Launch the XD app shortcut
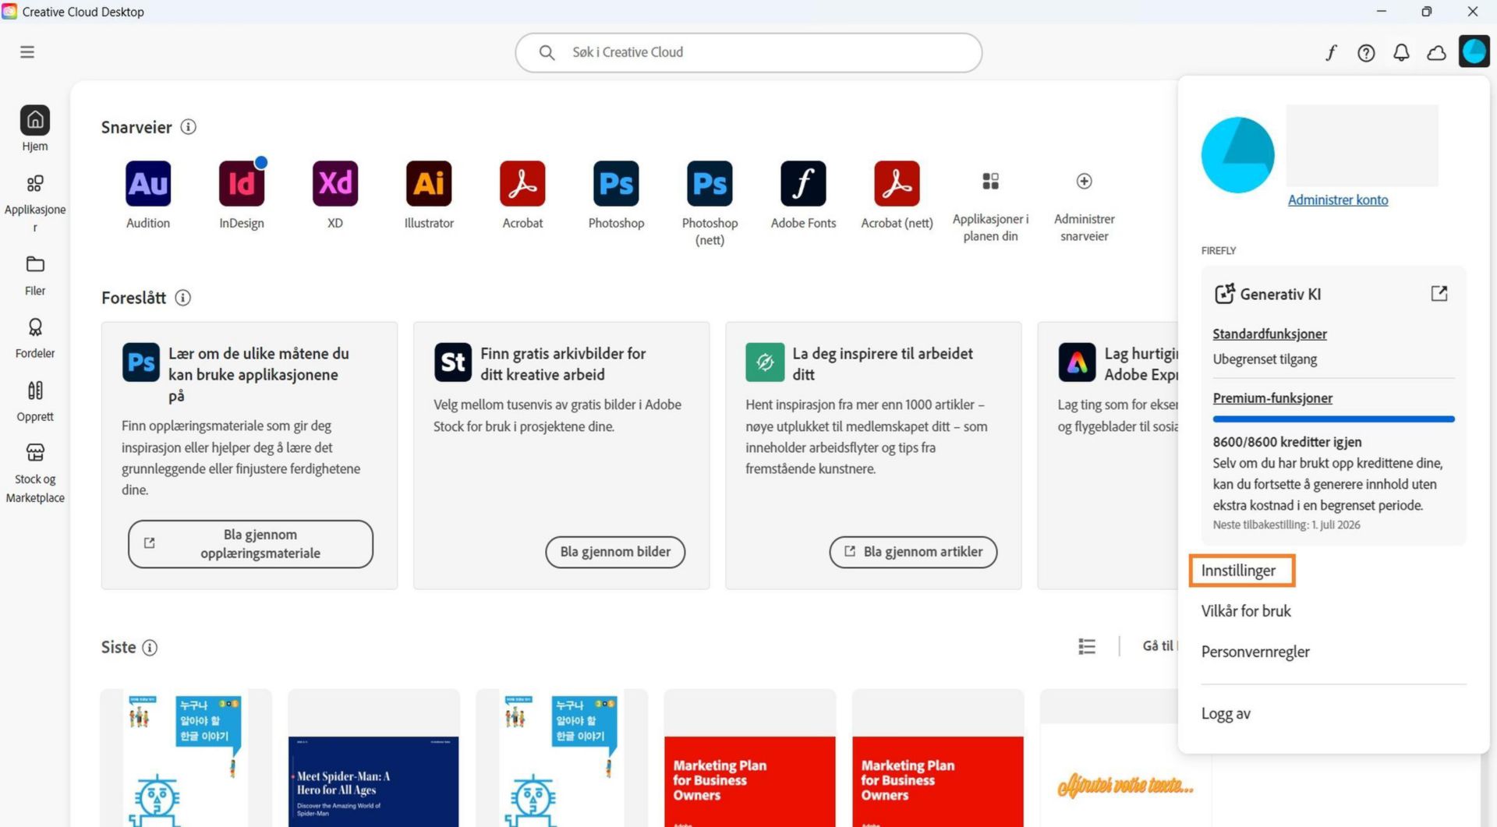 coord(335,184)
